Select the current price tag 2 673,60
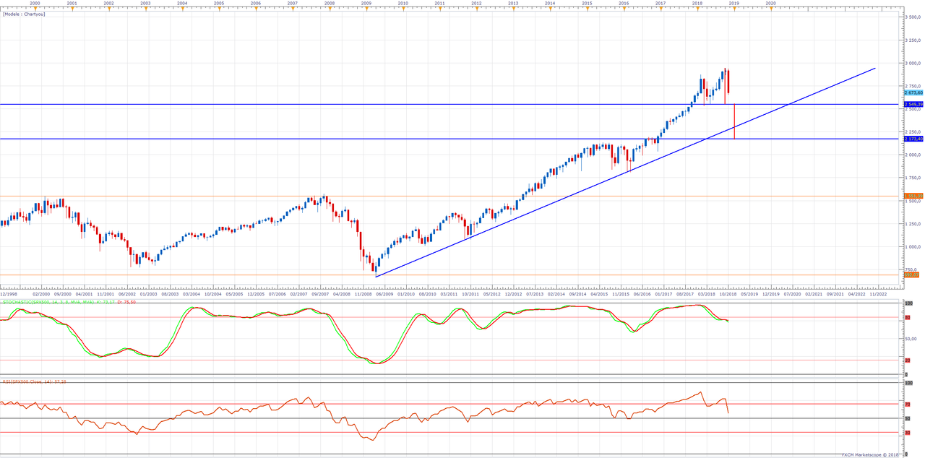 913,92
